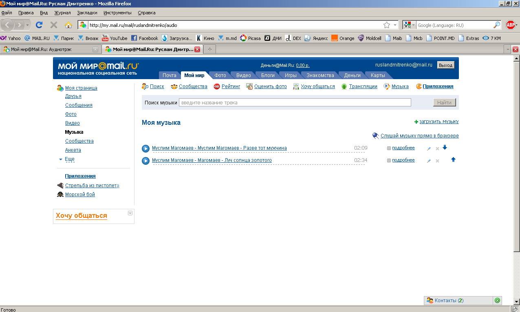The width and height of the screenshot is (520, 312).
Task: Open the Файл menu
Action: [7, 13]
